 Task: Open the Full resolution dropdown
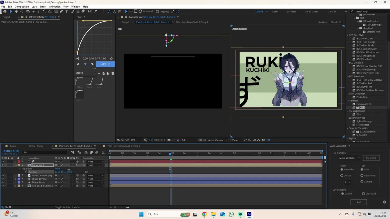(189, 140)
